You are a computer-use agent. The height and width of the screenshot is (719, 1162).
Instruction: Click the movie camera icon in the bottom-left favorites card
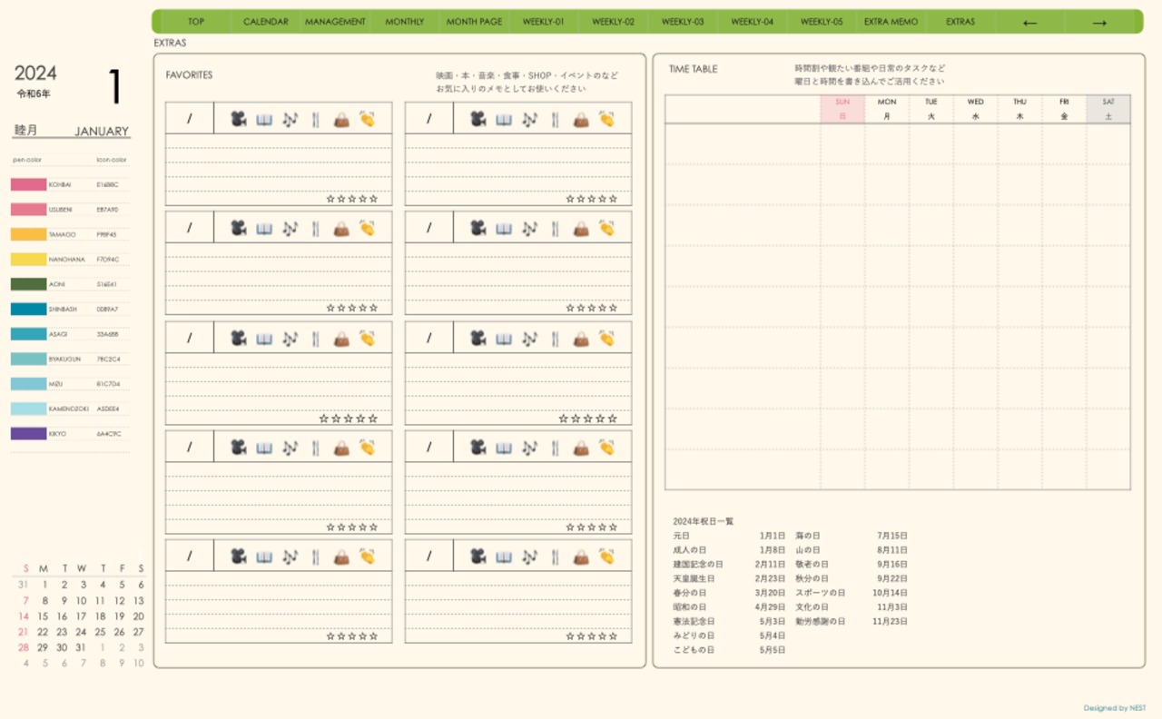(x=238, y=556)
